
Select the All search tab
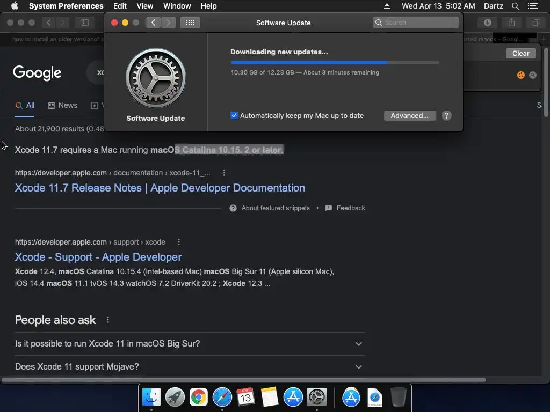[25, 106]
